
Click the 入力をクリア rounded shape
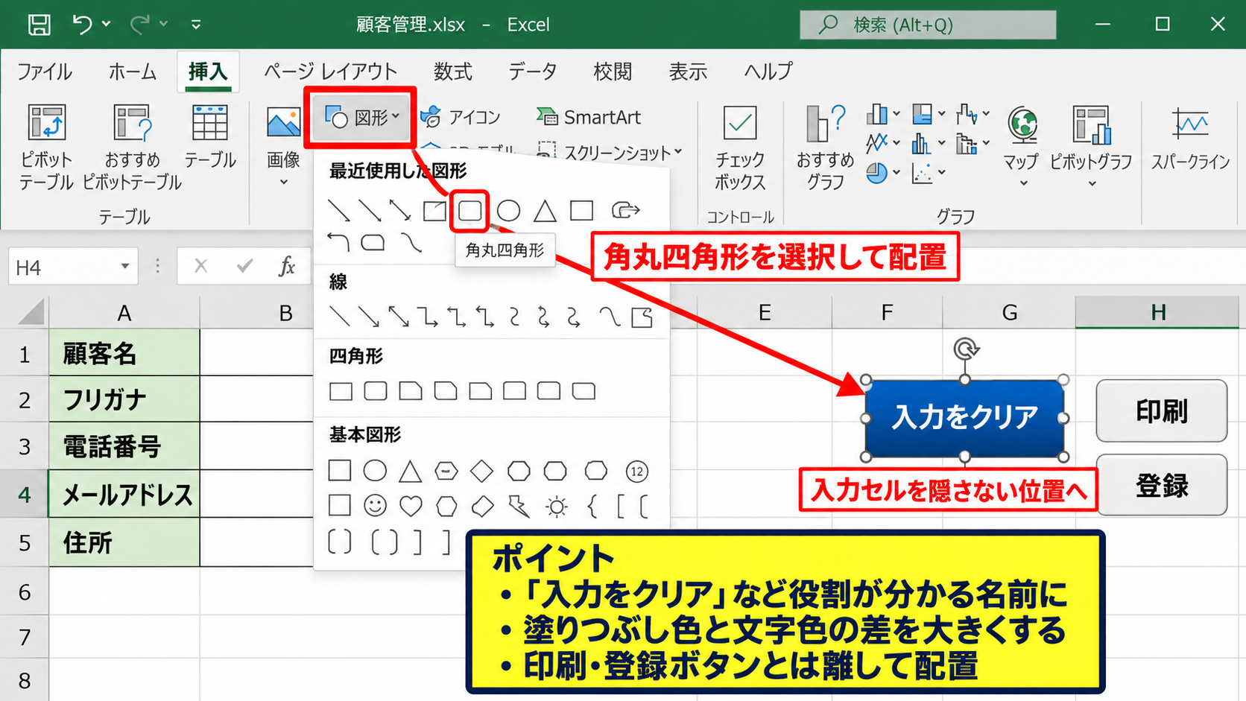[x=964, y=417]
